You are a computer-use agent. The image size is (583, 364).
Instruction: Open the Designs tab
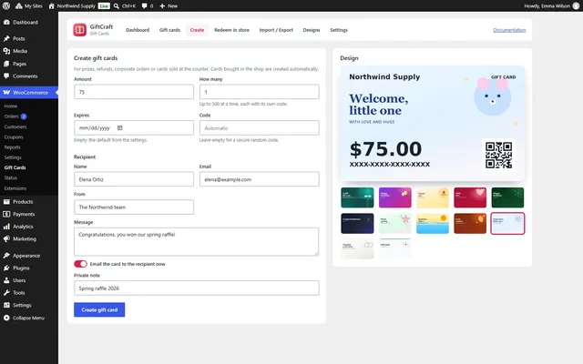tap(312, 30)
